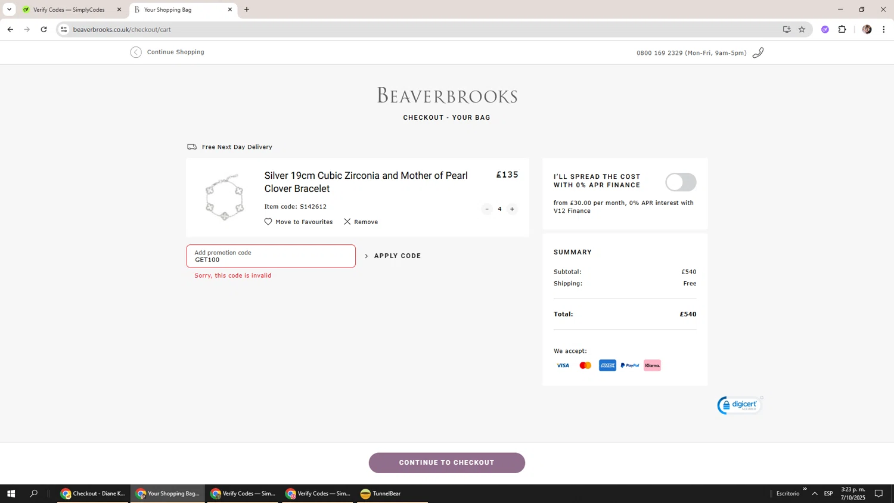
Task: Click the phone handset icon
Action: [758, 53]
